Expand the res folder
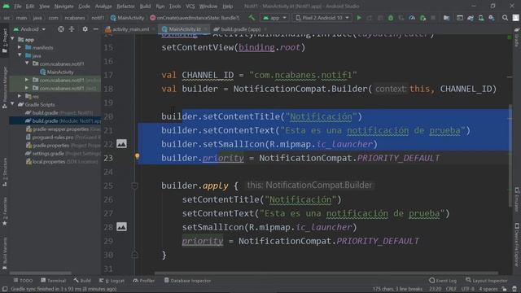 pyautogui.click(x=20, y=96)
